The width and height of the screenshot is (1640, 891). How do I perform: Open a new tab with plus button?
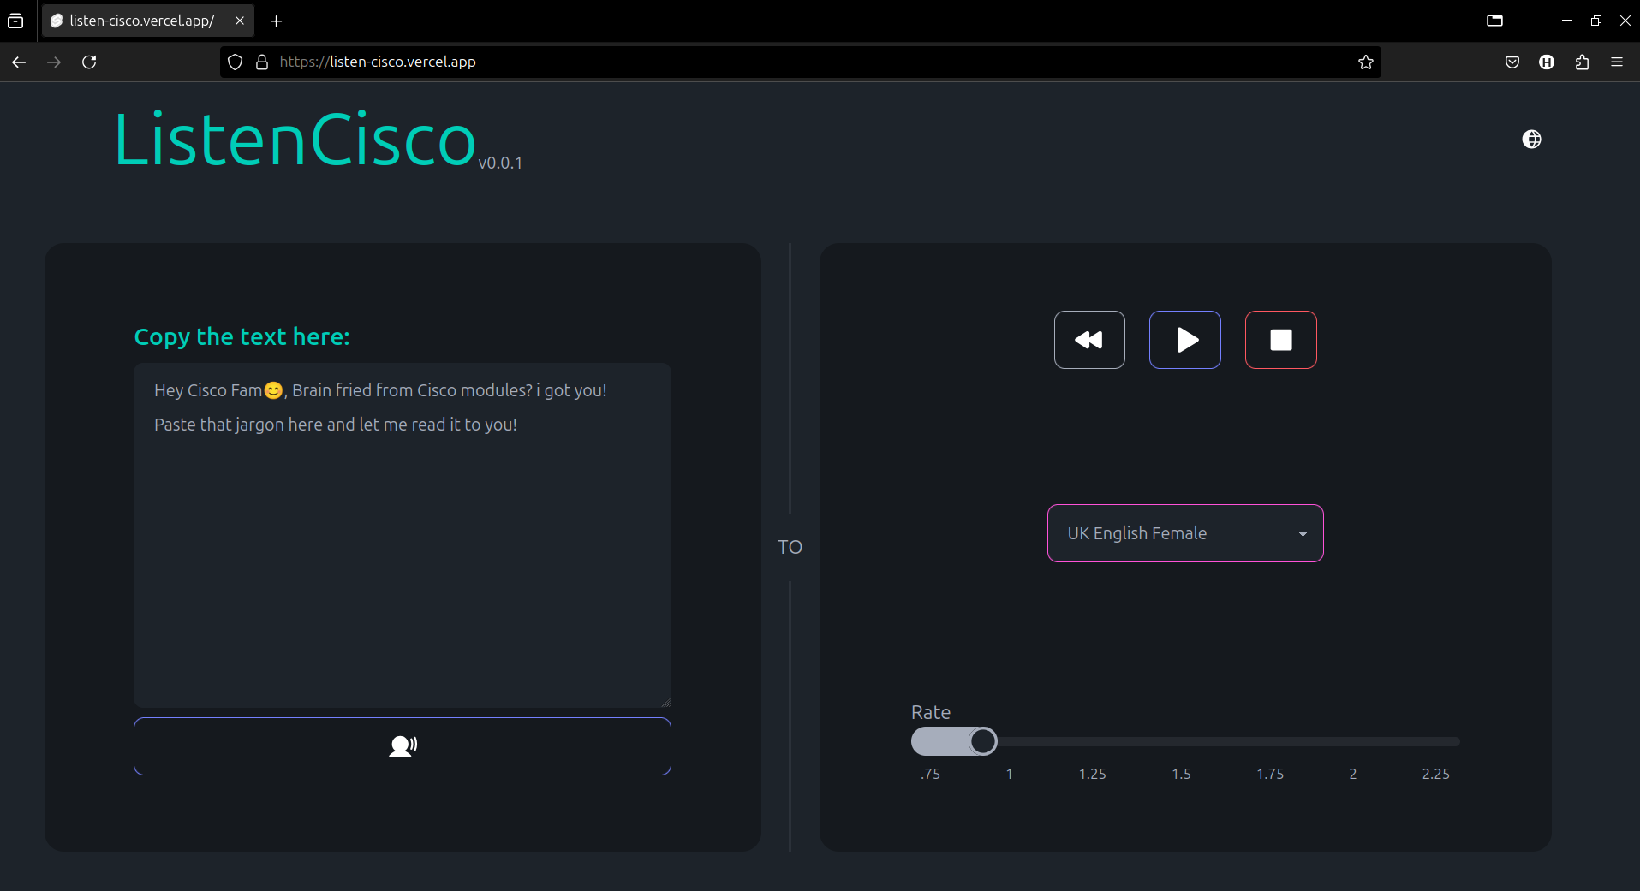tap(276, 21)
